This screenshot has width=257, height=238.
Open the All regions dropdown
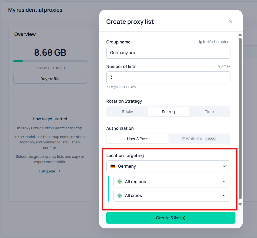(172, 181)
